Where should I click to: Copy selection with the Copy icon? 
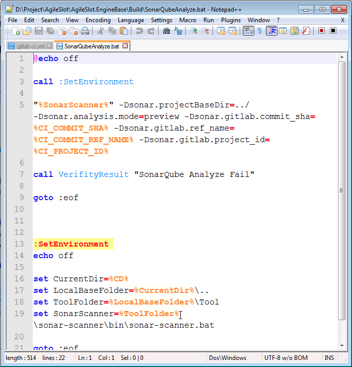(112, 31)
